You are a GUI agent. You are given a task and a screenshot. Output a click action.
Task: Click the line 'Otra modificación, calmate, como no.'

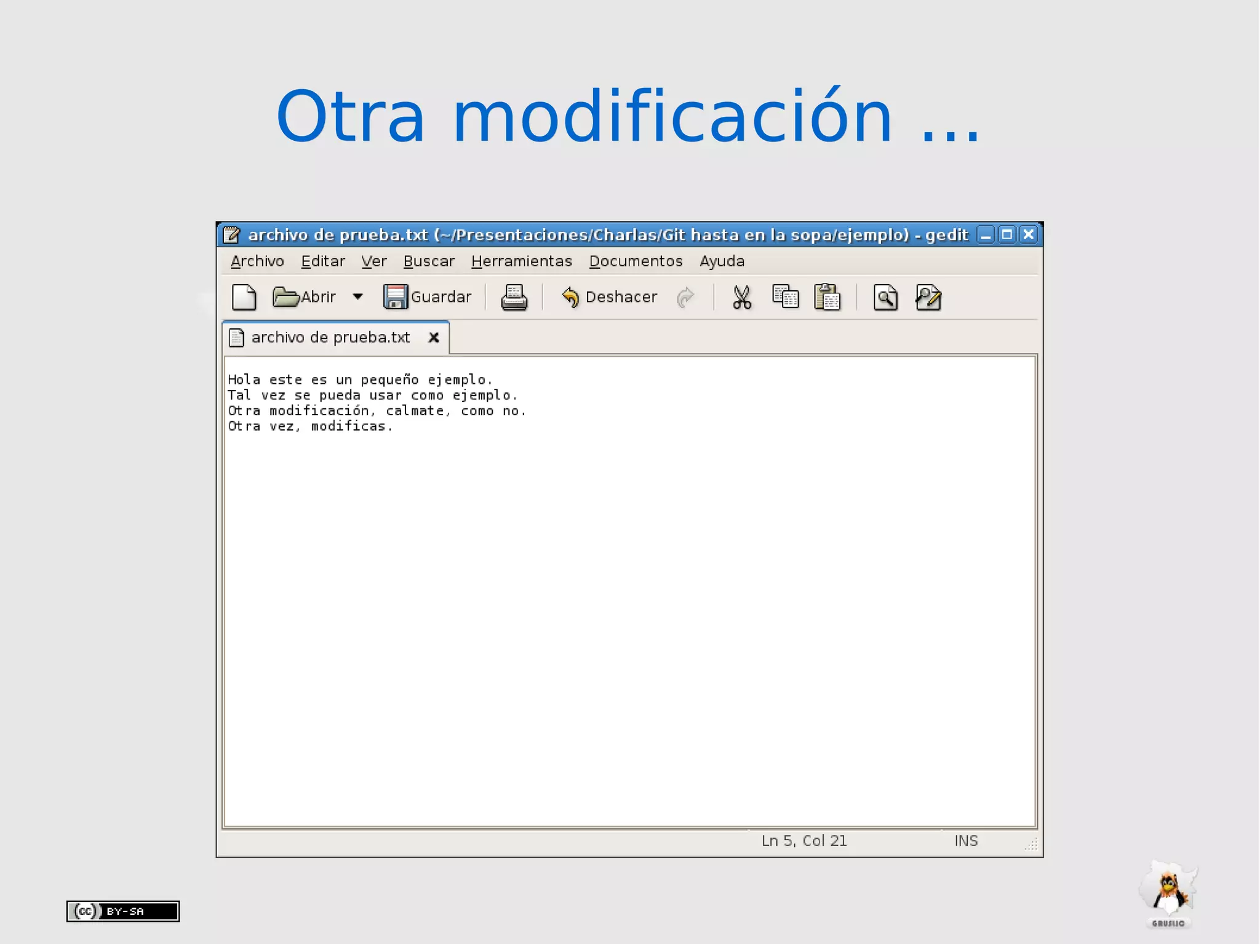[x=377, y=411]
